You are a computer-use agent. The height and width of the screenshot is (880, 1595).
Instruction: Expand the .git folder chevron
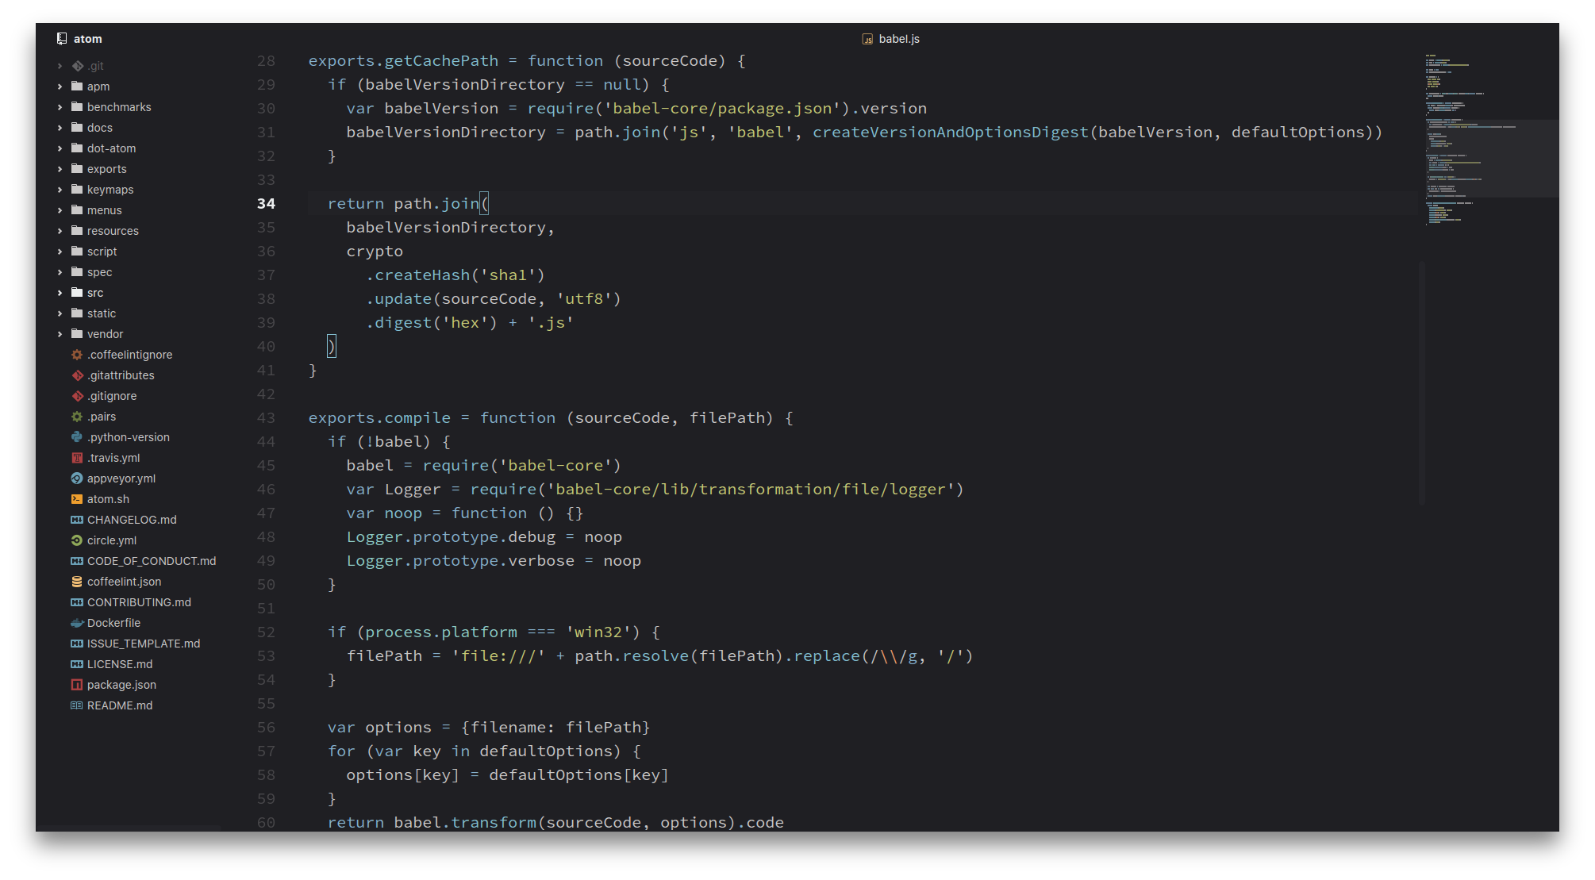[60, 66]
